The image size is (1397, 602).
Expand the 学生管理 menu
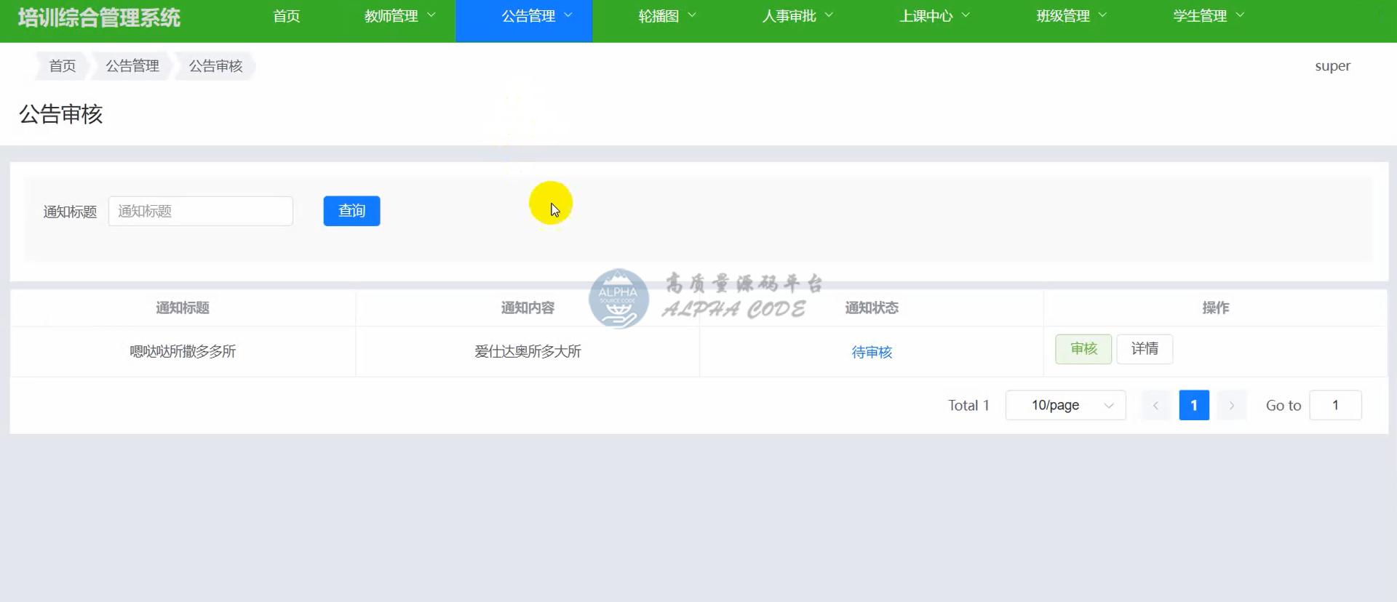click(x=1208, y=16)
